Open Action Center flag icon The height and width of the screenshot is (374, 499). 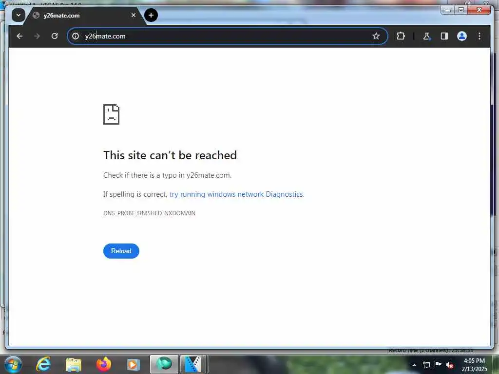(x=438, y=364)
